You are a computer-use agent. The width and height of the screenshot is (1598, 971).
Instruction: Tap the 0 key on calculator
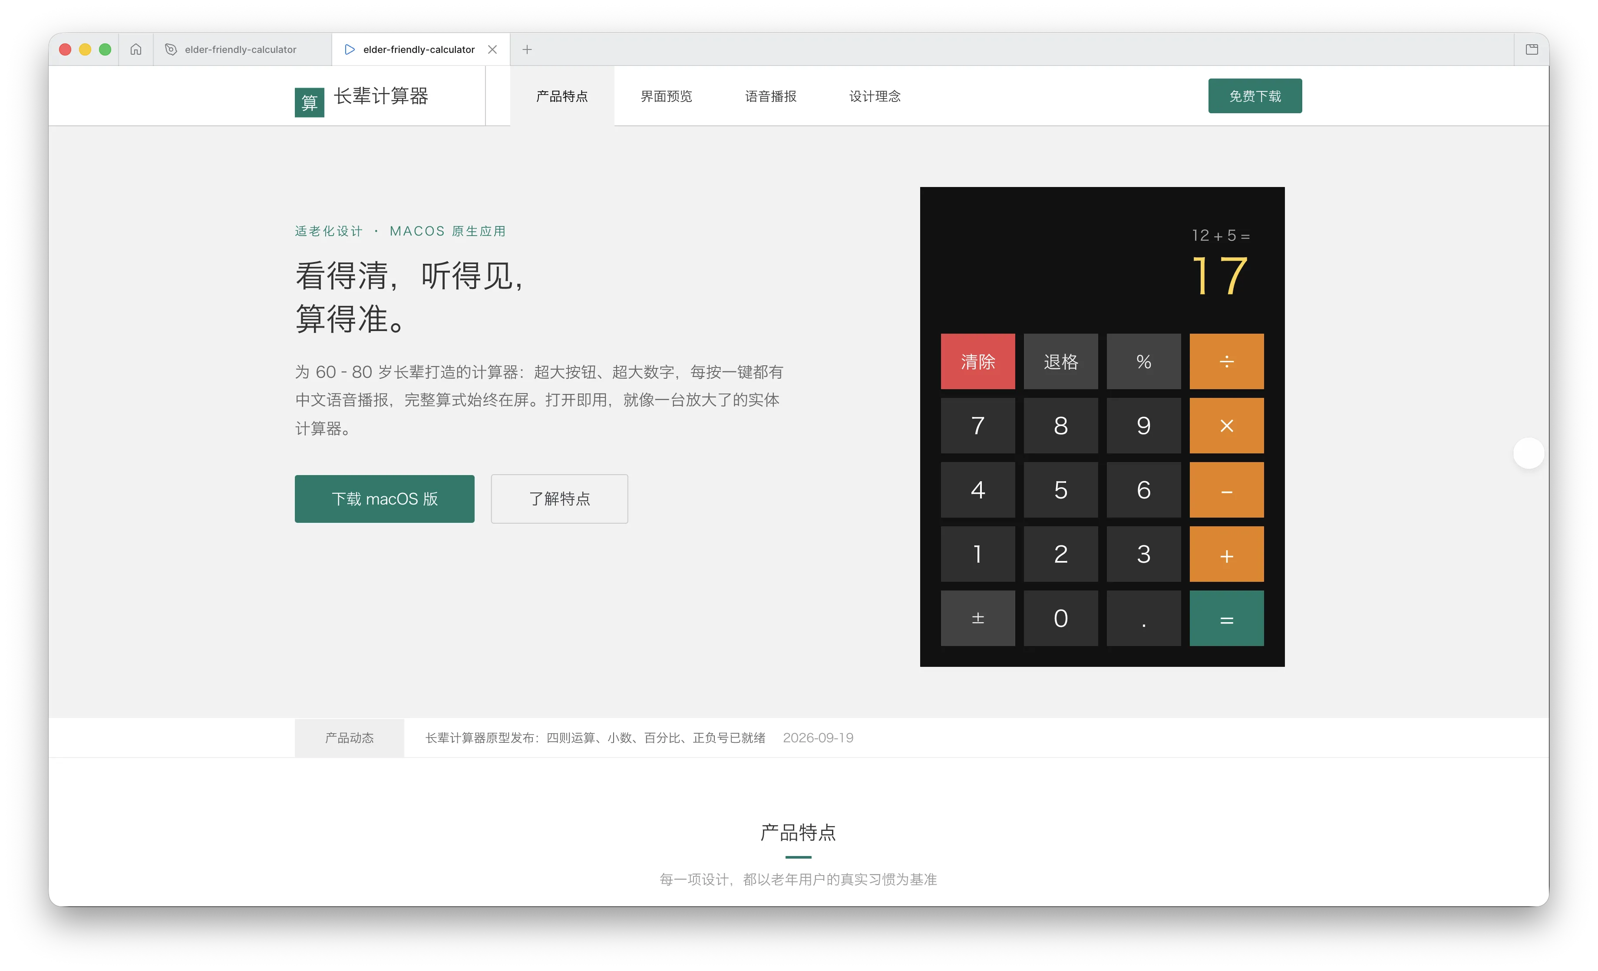1060,618
